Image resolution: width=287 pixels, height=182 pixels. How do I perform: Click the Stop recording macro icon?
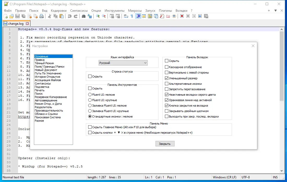point(188,16)
